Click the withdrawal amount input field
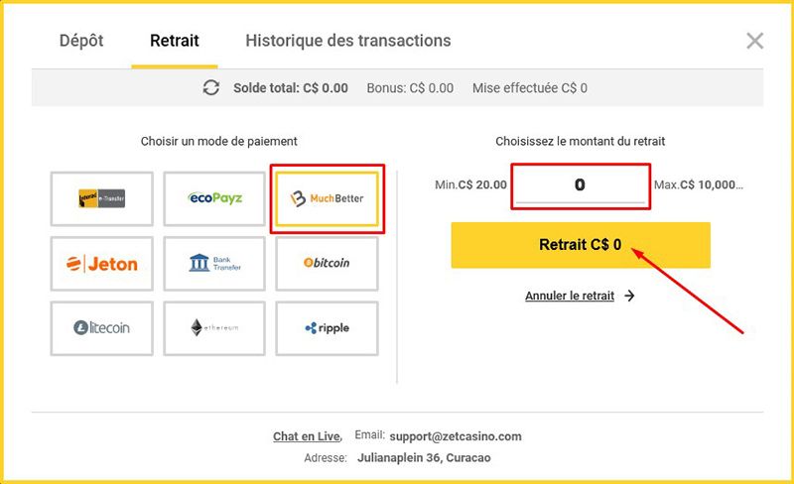The width and height of the screenshot is (794, 484). 581,185
